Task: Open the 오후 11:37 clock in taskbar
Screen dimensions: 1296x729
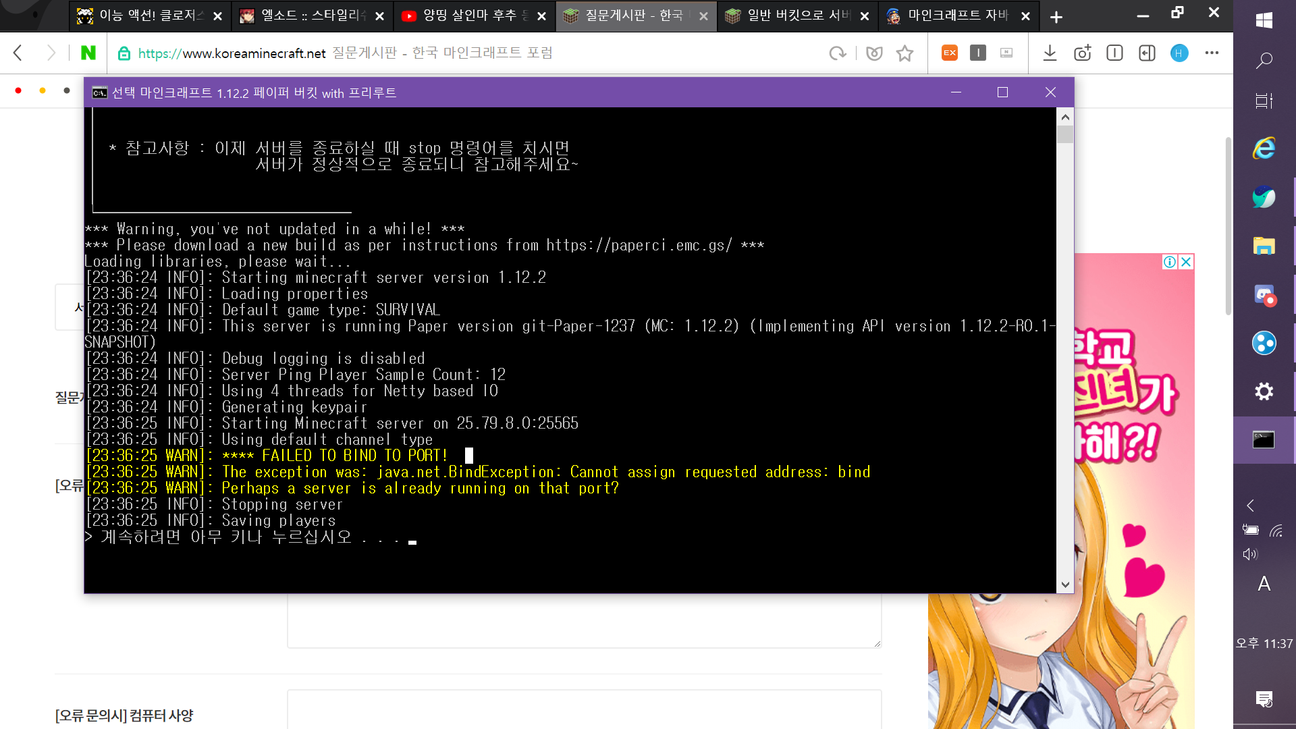Action: point(1264,643)
